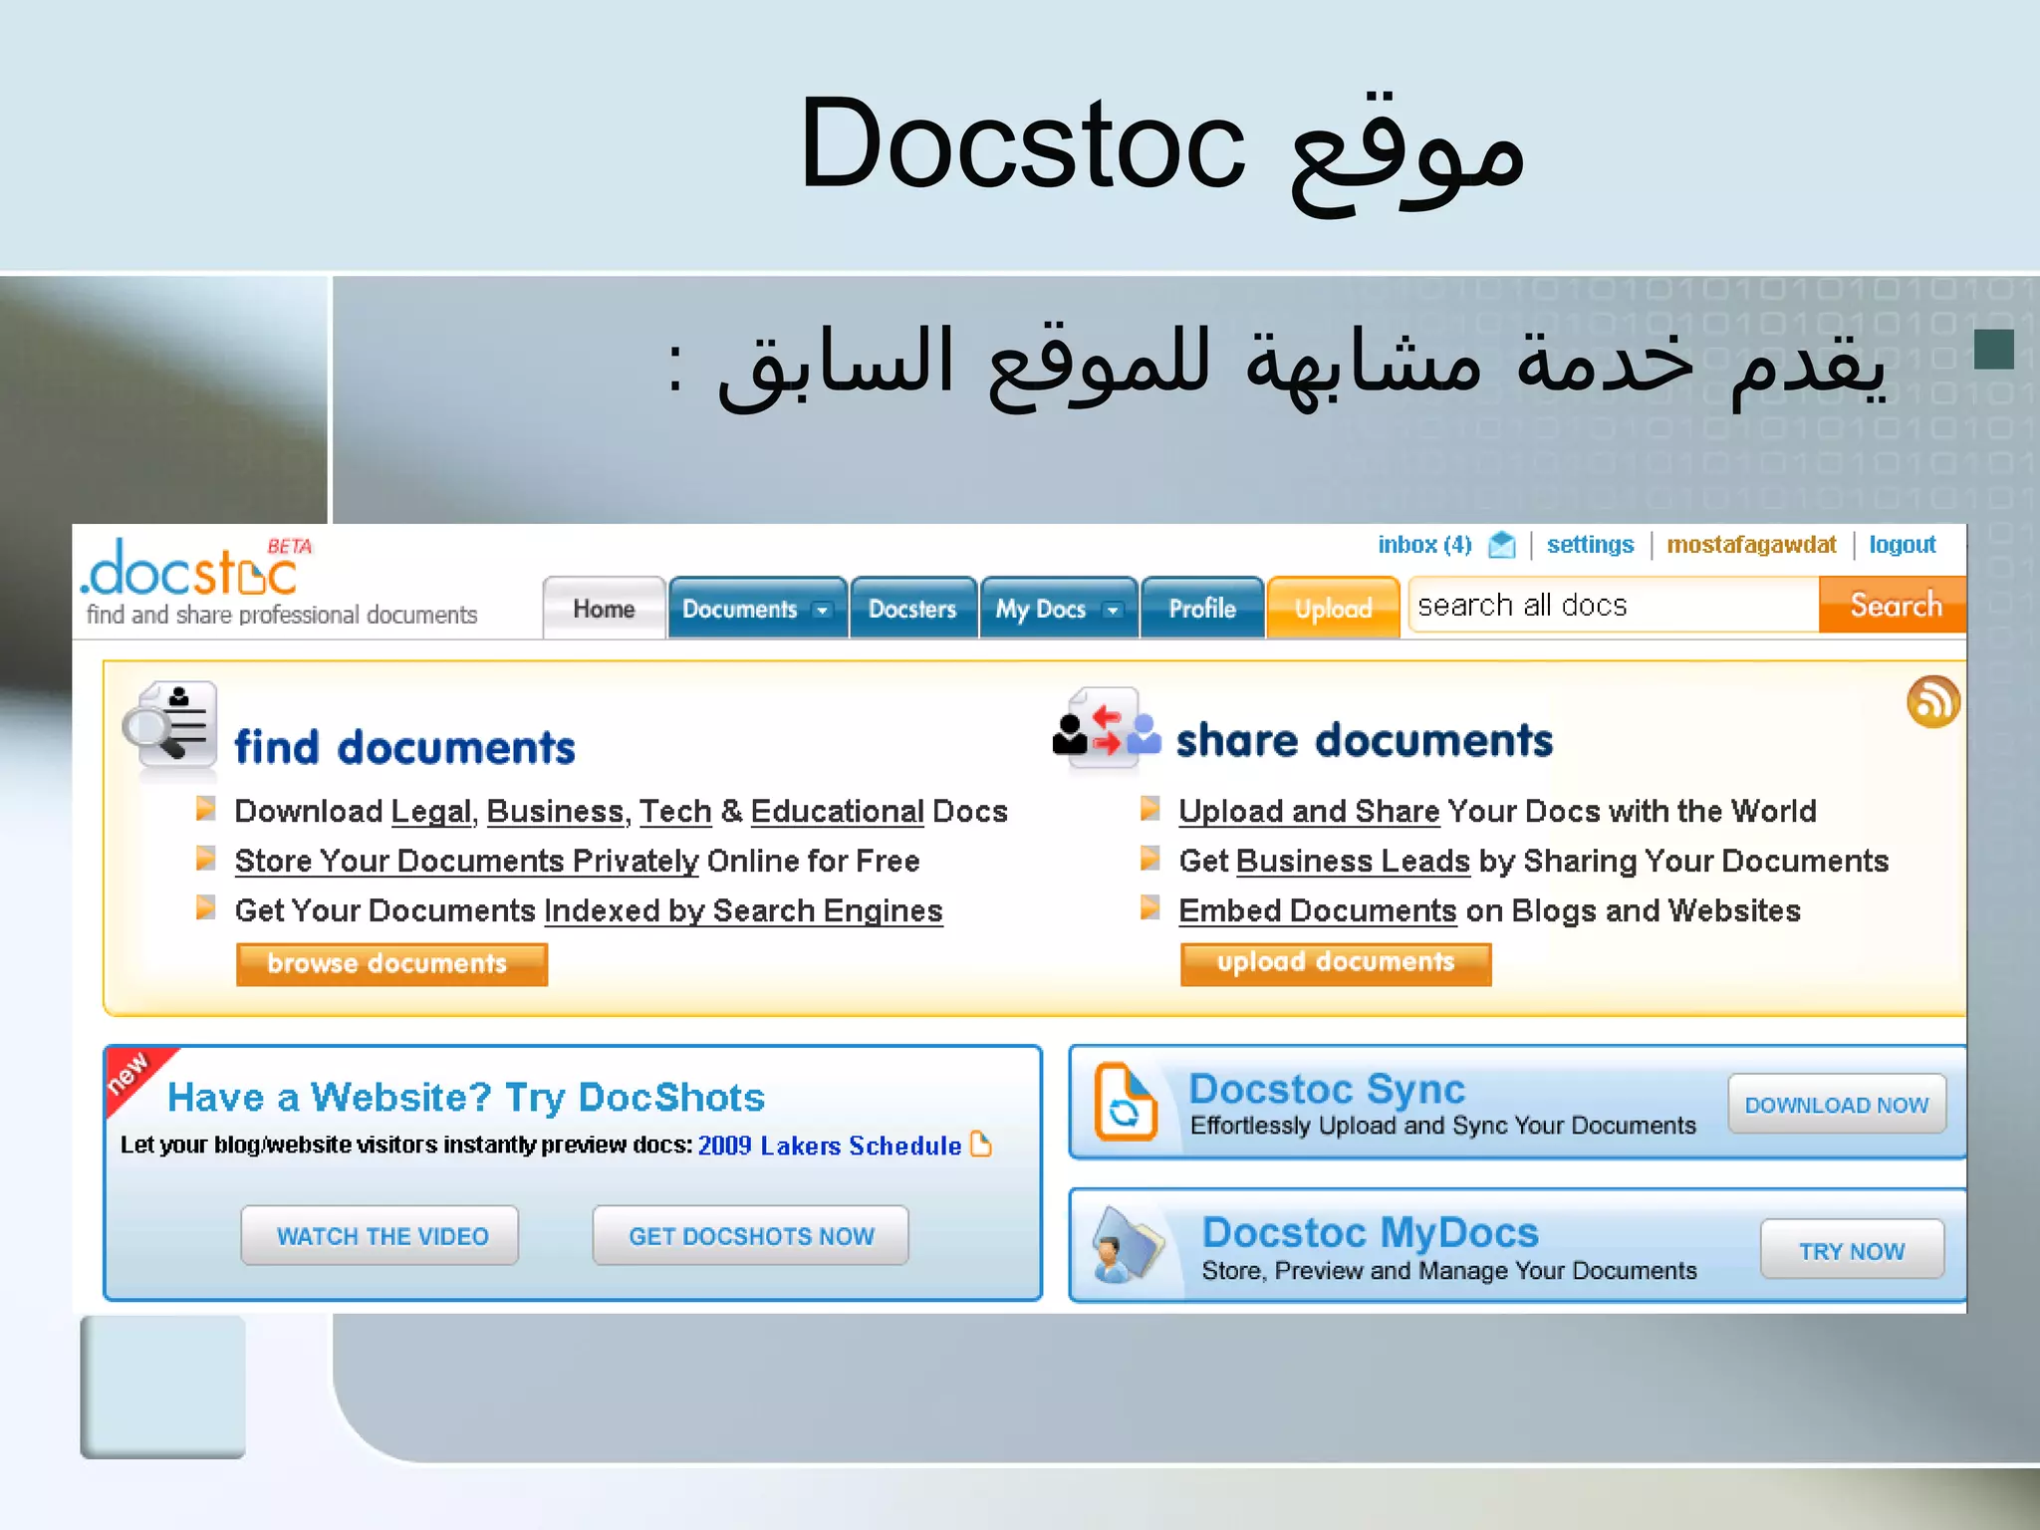Follow the Tech docs link
This screenshot has width=2040, height=1530.
[675, 812]
